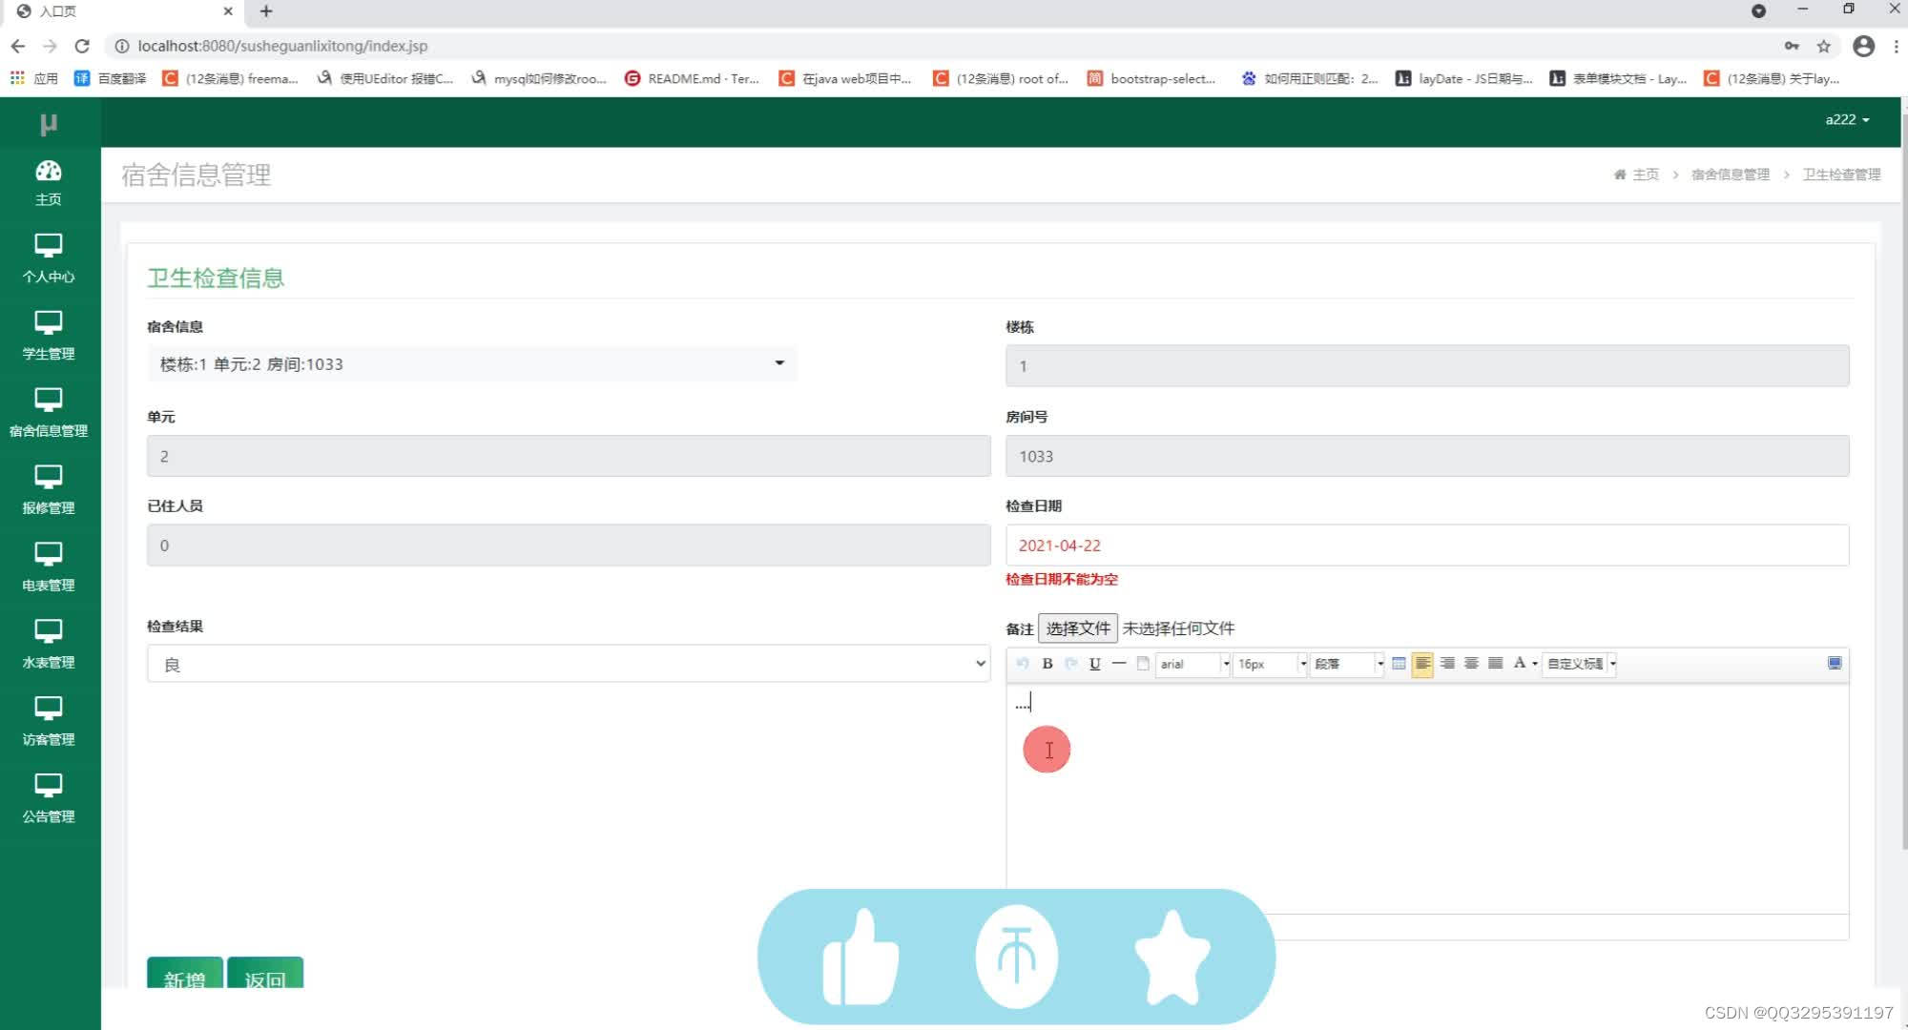1908x1030 pixels.
Task: Open the font color dropdown arrow
Action: [x=1535, y=664]
